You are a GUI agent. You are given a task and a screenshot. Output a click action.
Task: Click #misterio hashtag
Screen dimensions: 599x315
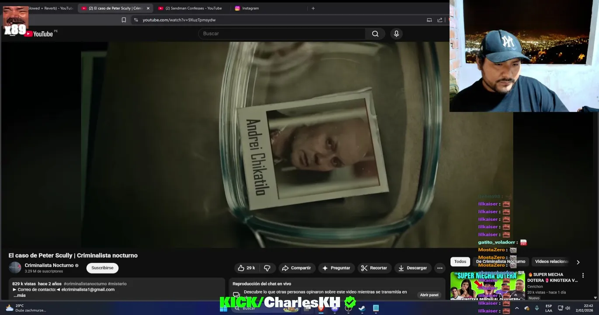coord(117,283)
